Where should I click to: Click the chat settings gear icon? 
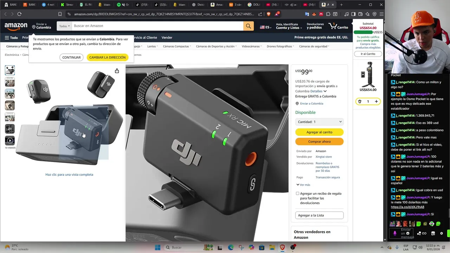tap(442, 233)
